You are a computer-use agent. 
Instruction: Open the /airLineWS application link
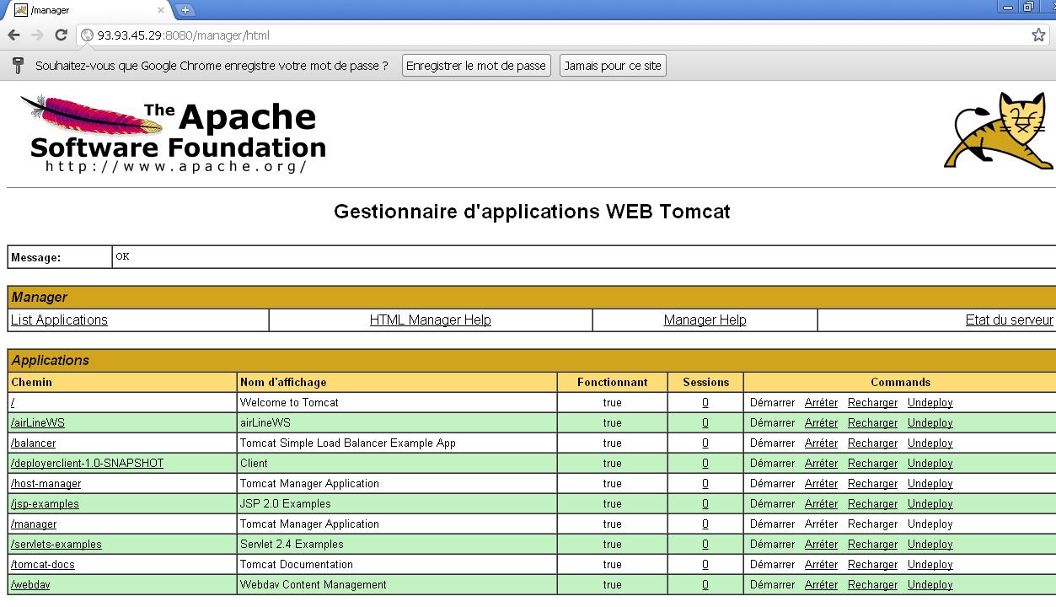[38, 423]
